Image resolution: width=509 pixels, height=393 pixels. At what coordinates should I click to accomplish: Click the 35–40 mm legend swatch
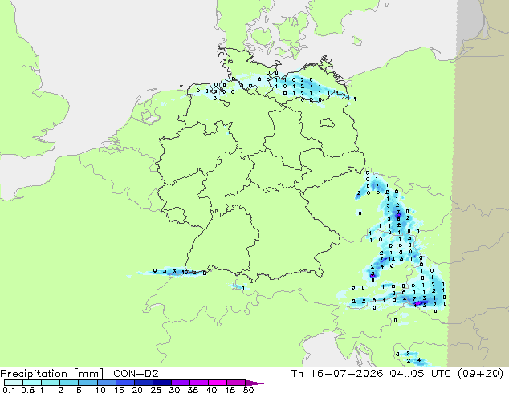(x=198, y=383)
